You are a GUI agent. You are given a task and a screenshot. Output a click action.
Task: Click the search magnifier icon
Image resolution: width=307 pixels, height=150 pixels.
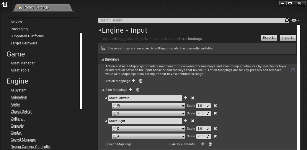(287, 20)
